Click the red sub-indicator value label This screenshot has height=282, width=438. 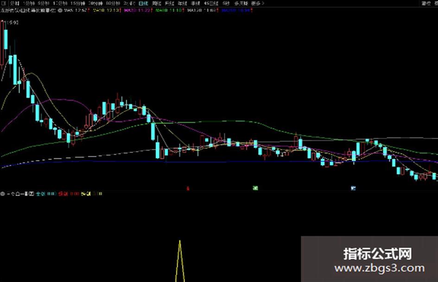[69, 194]
